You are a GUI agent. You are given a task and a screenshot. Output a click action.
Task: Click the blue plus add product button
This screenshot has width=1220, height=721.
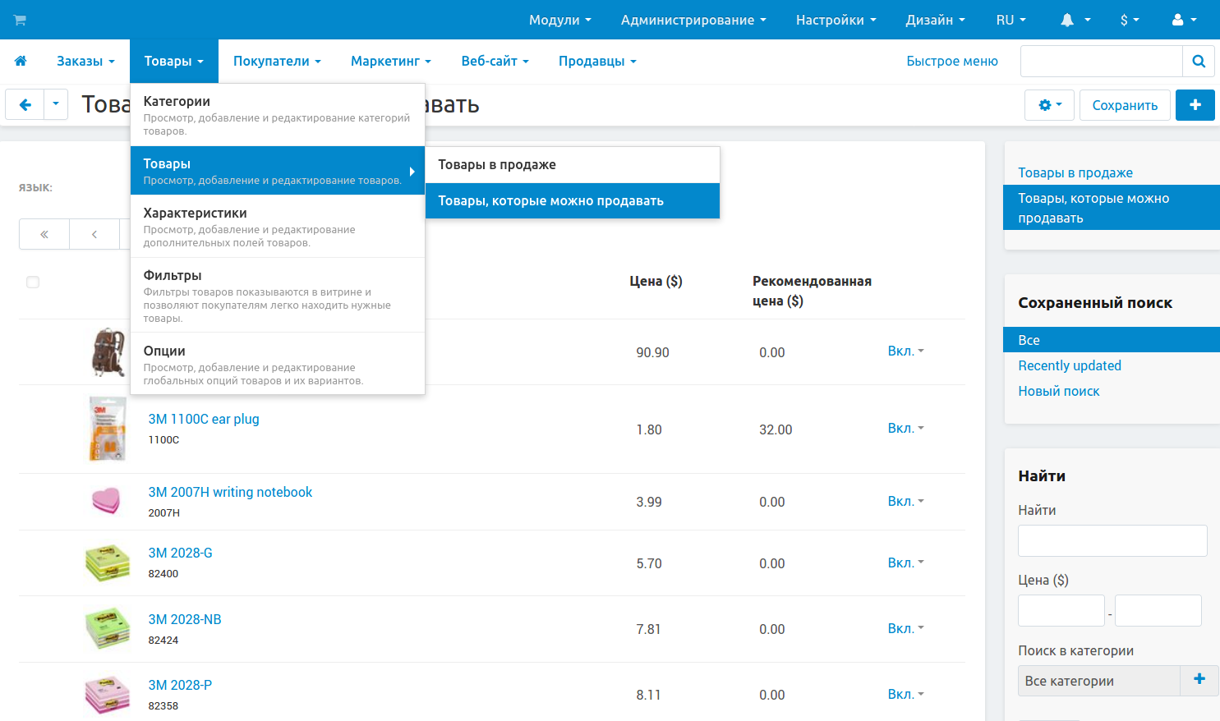pos(1195,105)
